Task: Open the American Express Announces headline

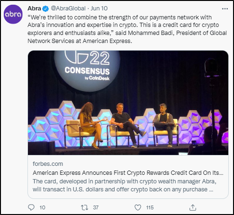Action: (x=128, y=173)
